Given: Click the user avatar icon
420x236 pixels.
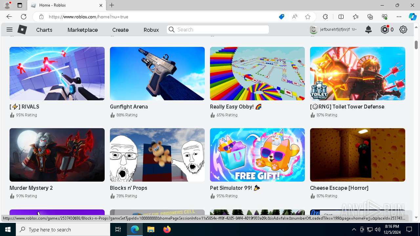Looking at the screenshot, I should pyautogui.click(x=314, y=29).
